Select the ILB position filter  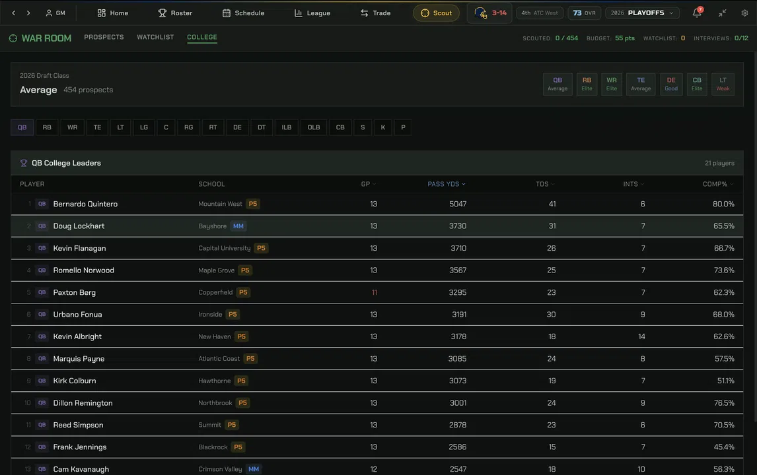point(287,127)
